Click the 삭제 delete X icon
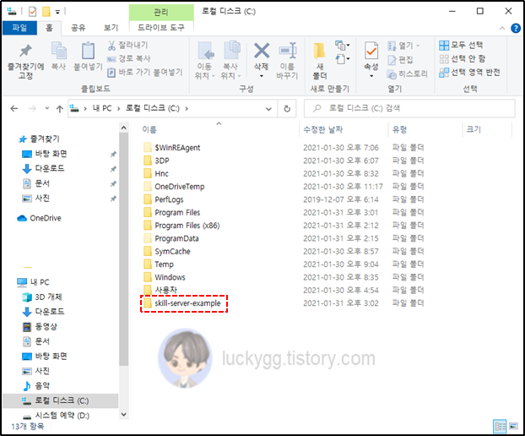The width and height of the screenshot is (525, 436). click(x=262, y=51)
